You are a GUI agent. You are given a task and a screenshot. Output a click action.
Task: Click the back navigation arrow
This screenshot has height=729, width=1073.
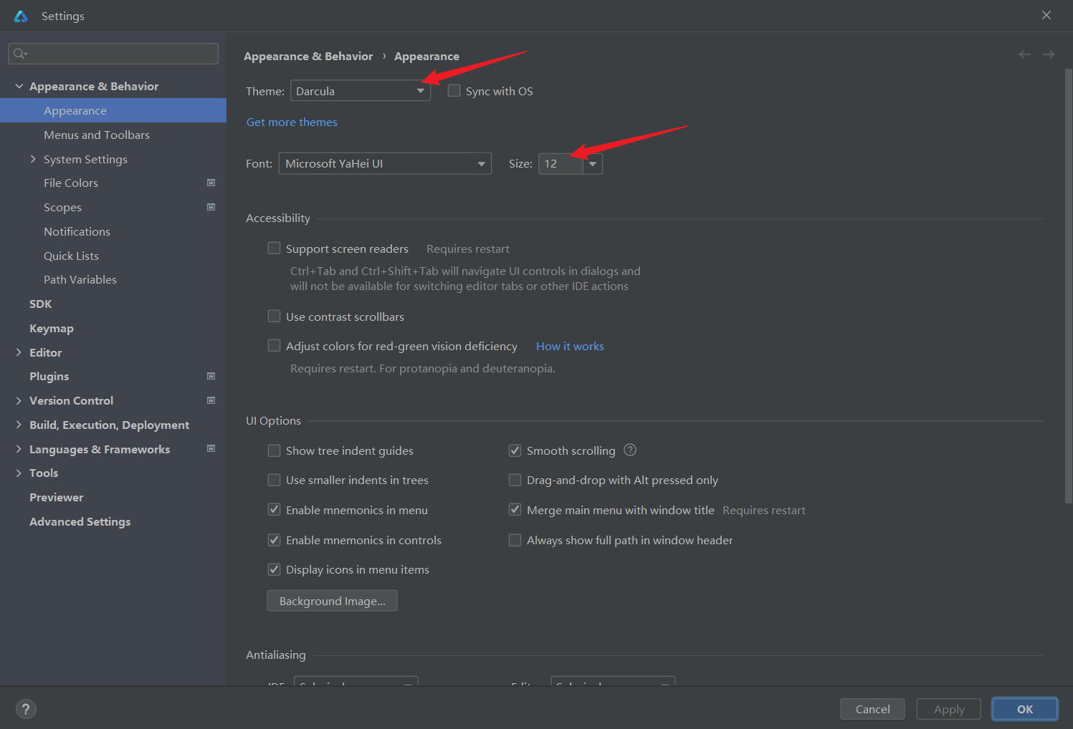1024,54
